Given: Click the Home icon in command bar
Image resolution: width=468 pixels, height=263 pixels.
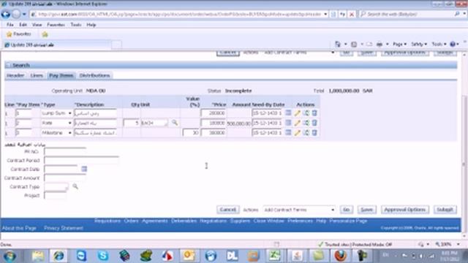Looking at the screenshot, I should coord(338,44).
